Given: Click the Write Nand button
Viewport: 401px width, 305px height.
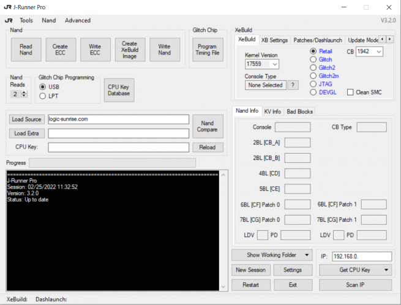Looking at the screenshot, I should click(165, 50).
